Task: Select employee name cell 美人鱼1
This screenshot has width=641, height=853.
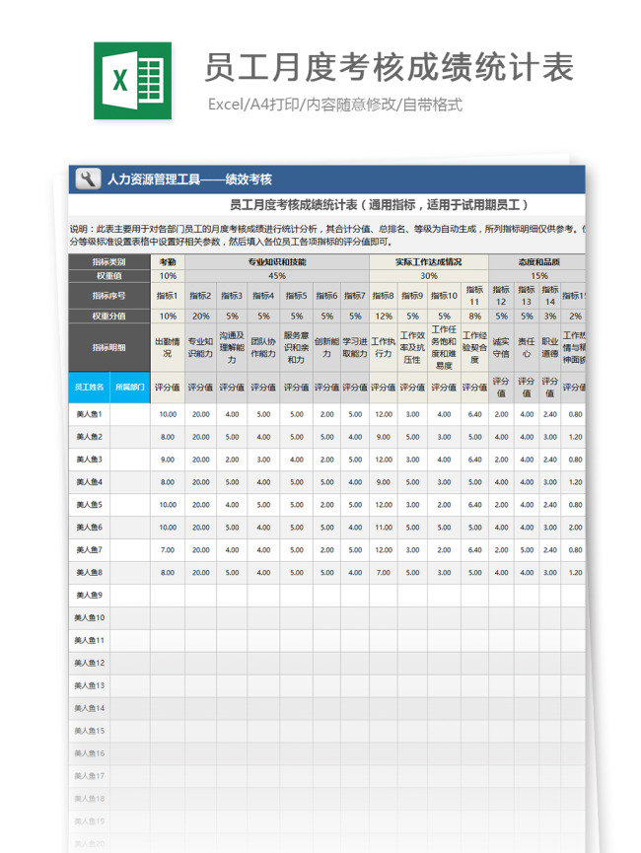Action: pos(89,414)
